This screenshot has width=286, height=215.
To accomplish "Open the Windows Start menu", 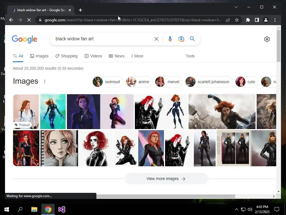I will pyautogui.click(x=7, y=209).
